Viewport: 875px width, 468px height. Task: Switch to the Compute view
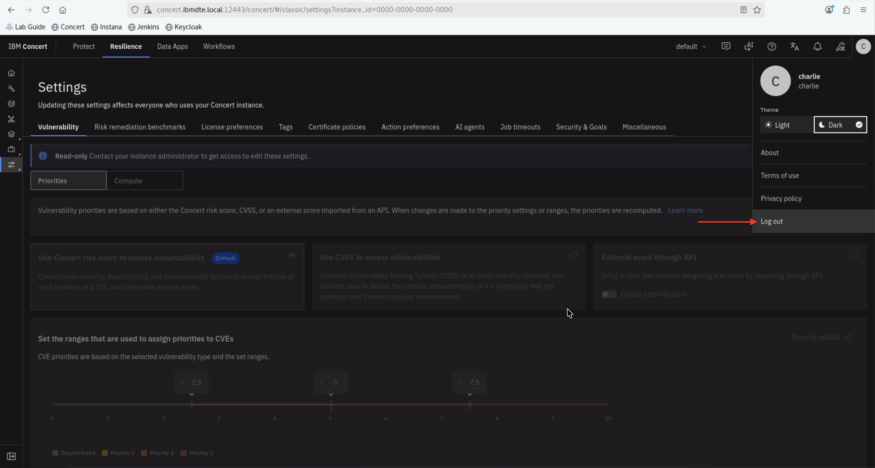145,181
